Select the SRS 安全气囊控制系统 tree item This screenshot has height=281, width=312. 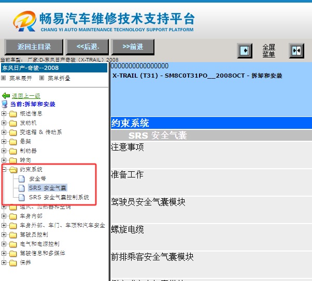pyautogui.click(x=59, y=197)
